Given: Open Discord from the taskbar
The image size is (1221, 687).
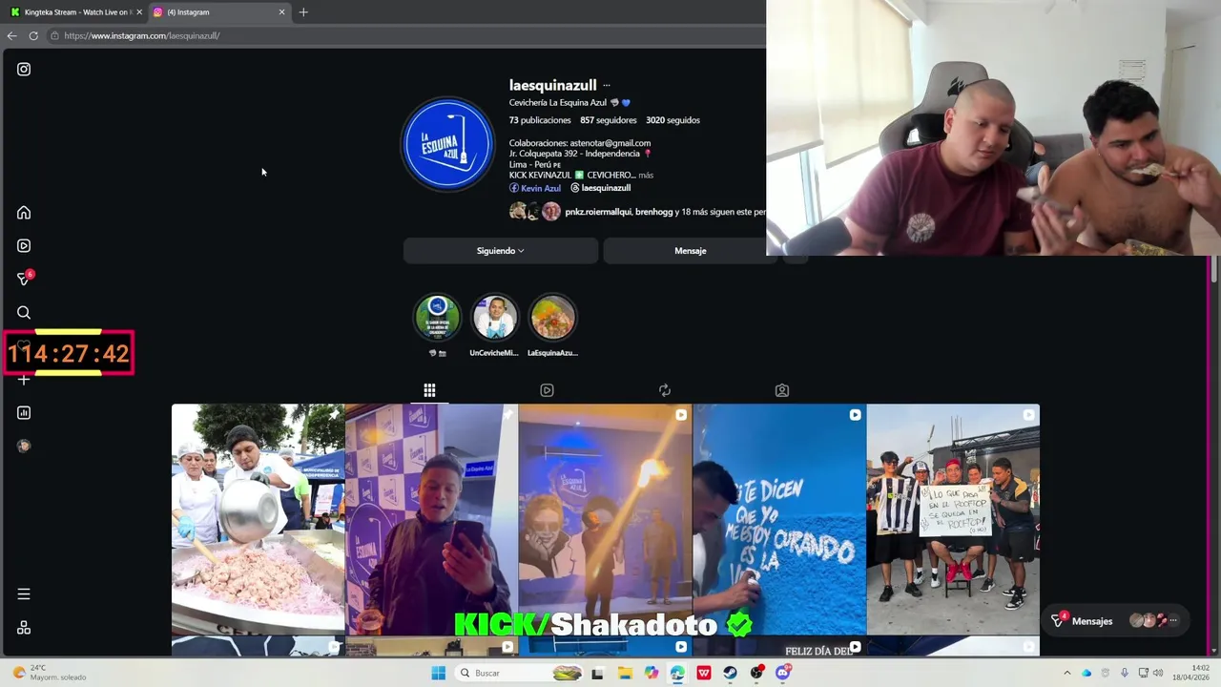Looking at the screenshot, I should (x=783, y=673).
